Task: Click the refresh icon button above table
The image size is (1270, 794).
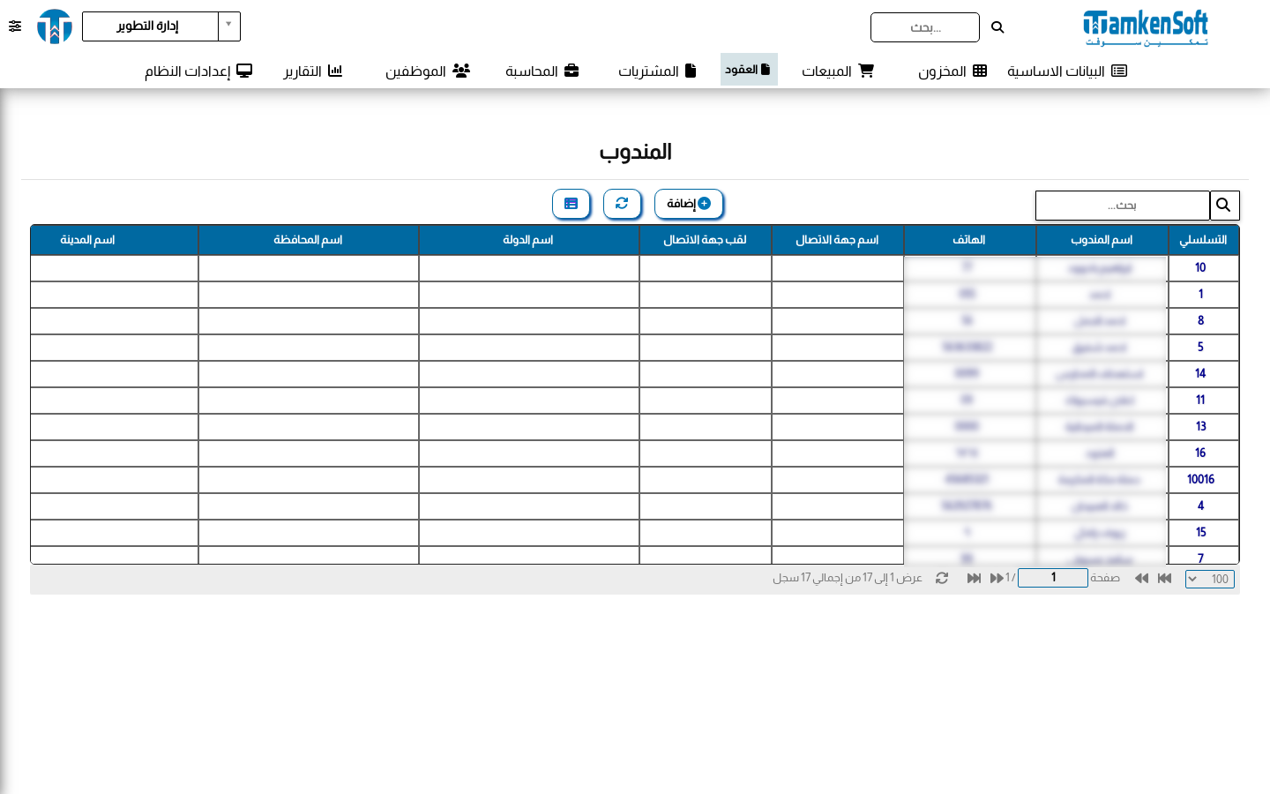Action: [622, 204]
